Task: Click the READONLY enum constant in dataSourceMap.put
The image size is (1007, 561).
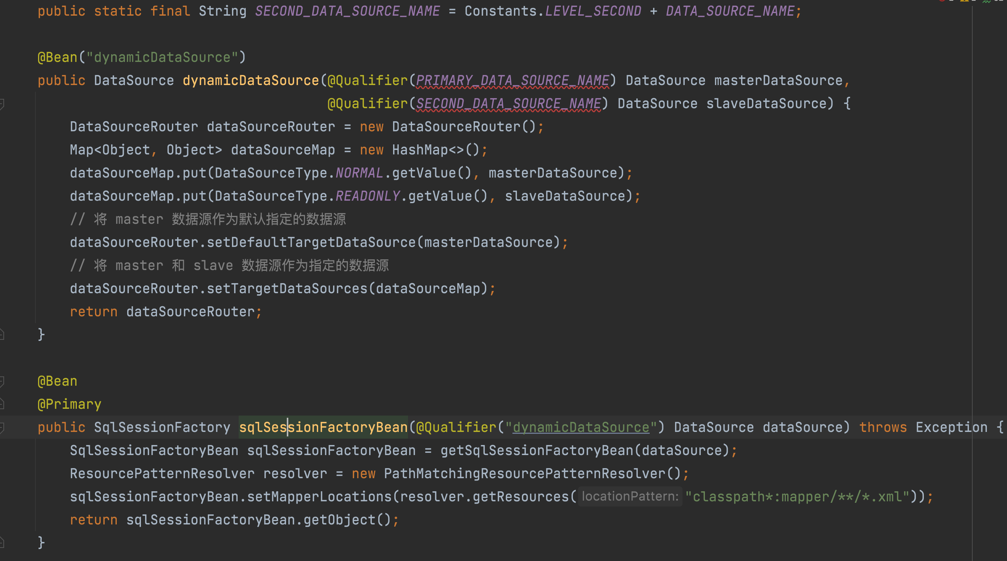Action: click(367, 196)
